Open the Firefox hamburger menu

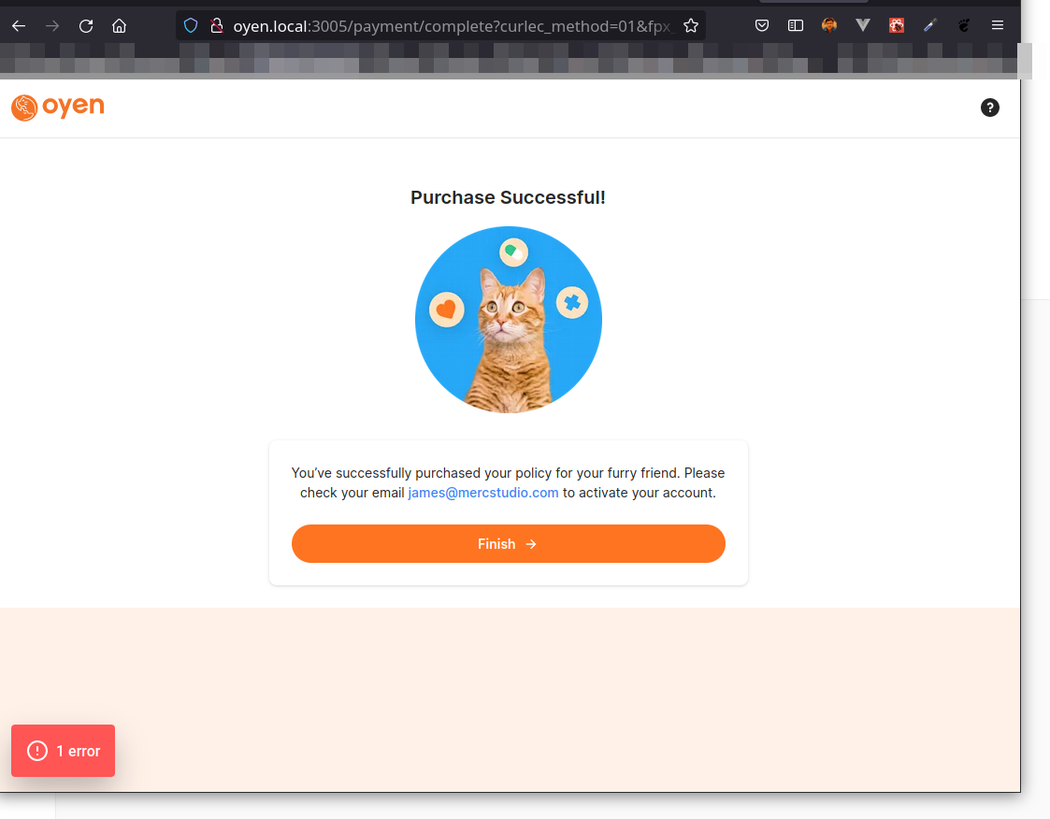(x=998, y=26)
